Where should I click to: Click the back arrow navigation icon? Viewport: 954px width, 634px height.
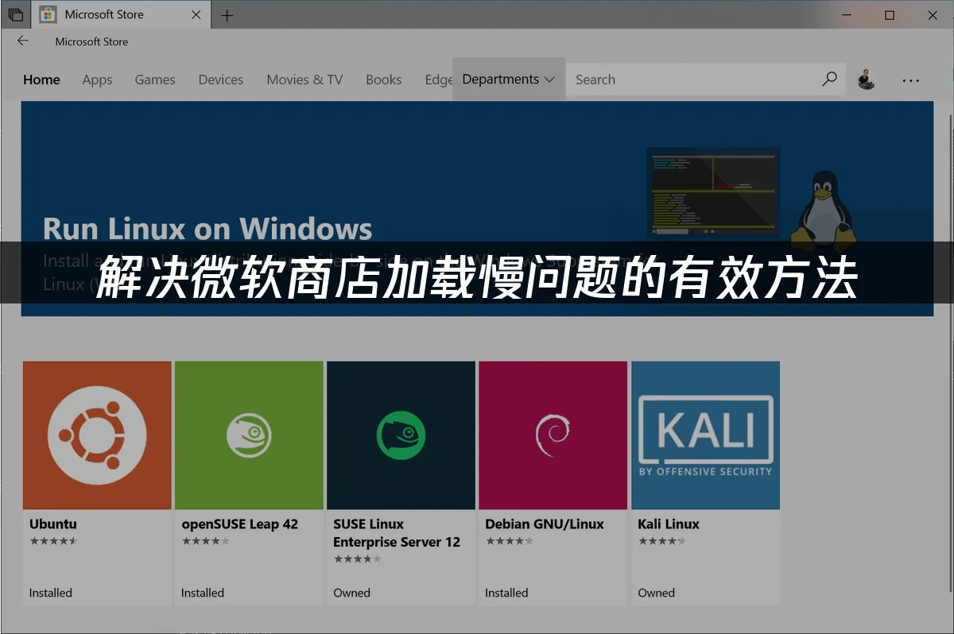pos(22,41)
